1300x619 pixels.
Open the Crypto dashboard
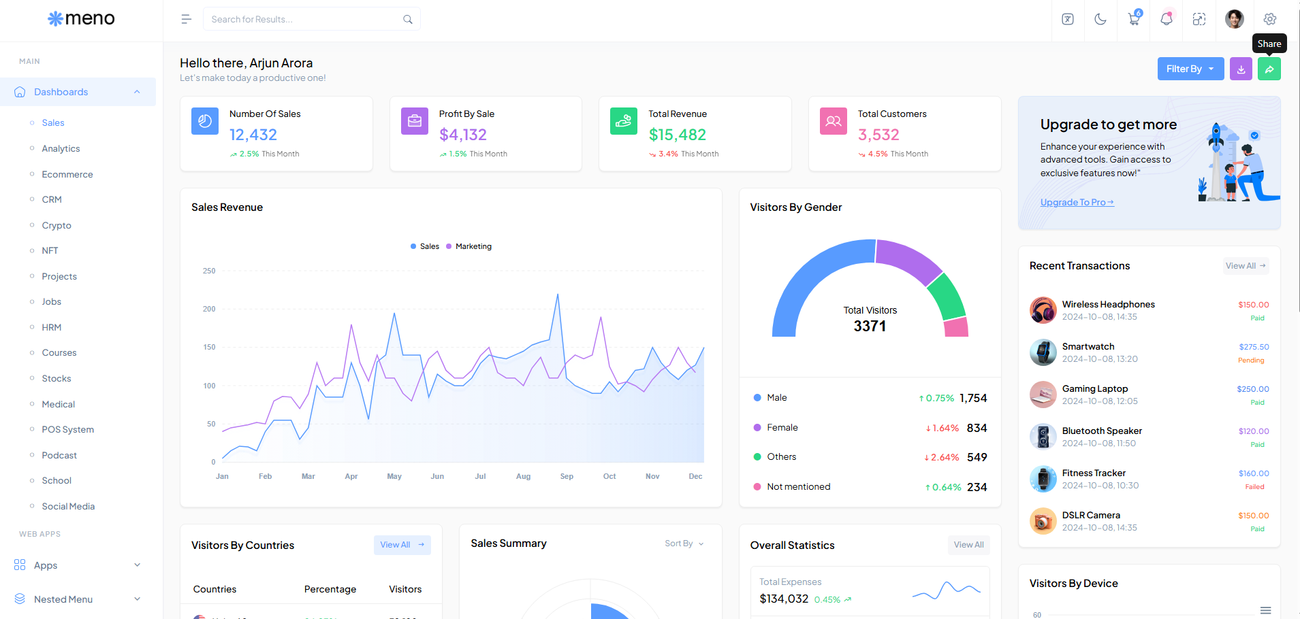(x=57, y=225)
